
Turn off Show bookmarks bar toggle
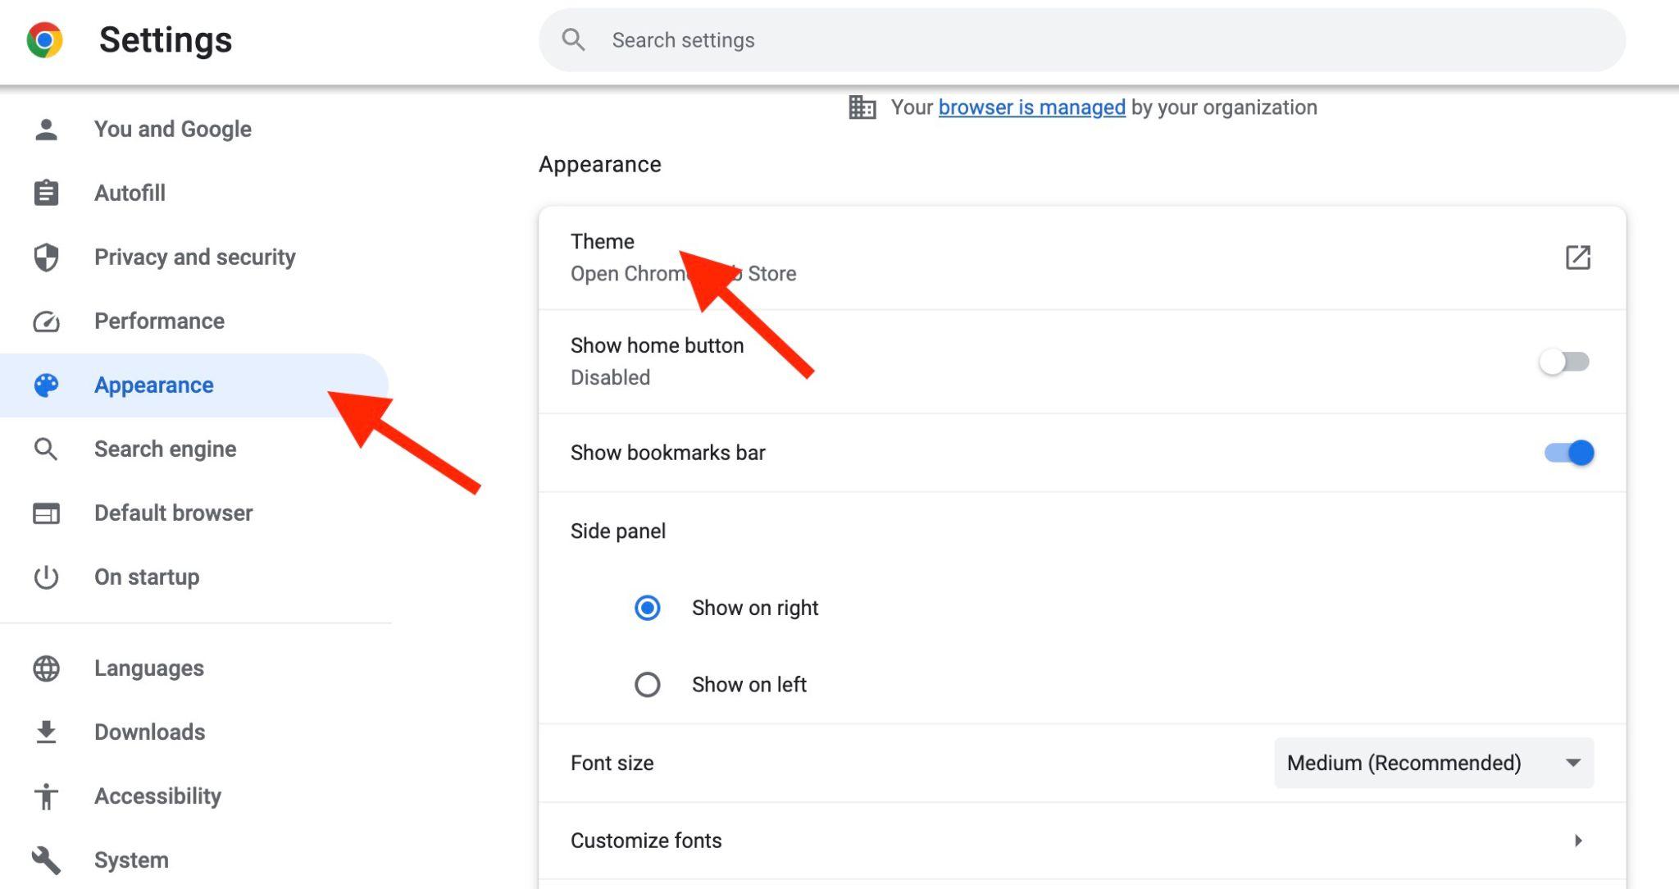coord(1569,452)
